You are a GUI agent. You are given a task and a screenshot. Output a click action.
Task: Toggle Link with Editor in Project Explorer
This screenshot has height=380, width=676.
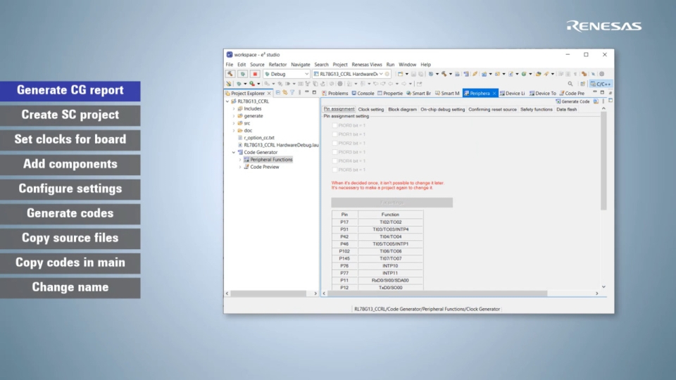(285, 93)
